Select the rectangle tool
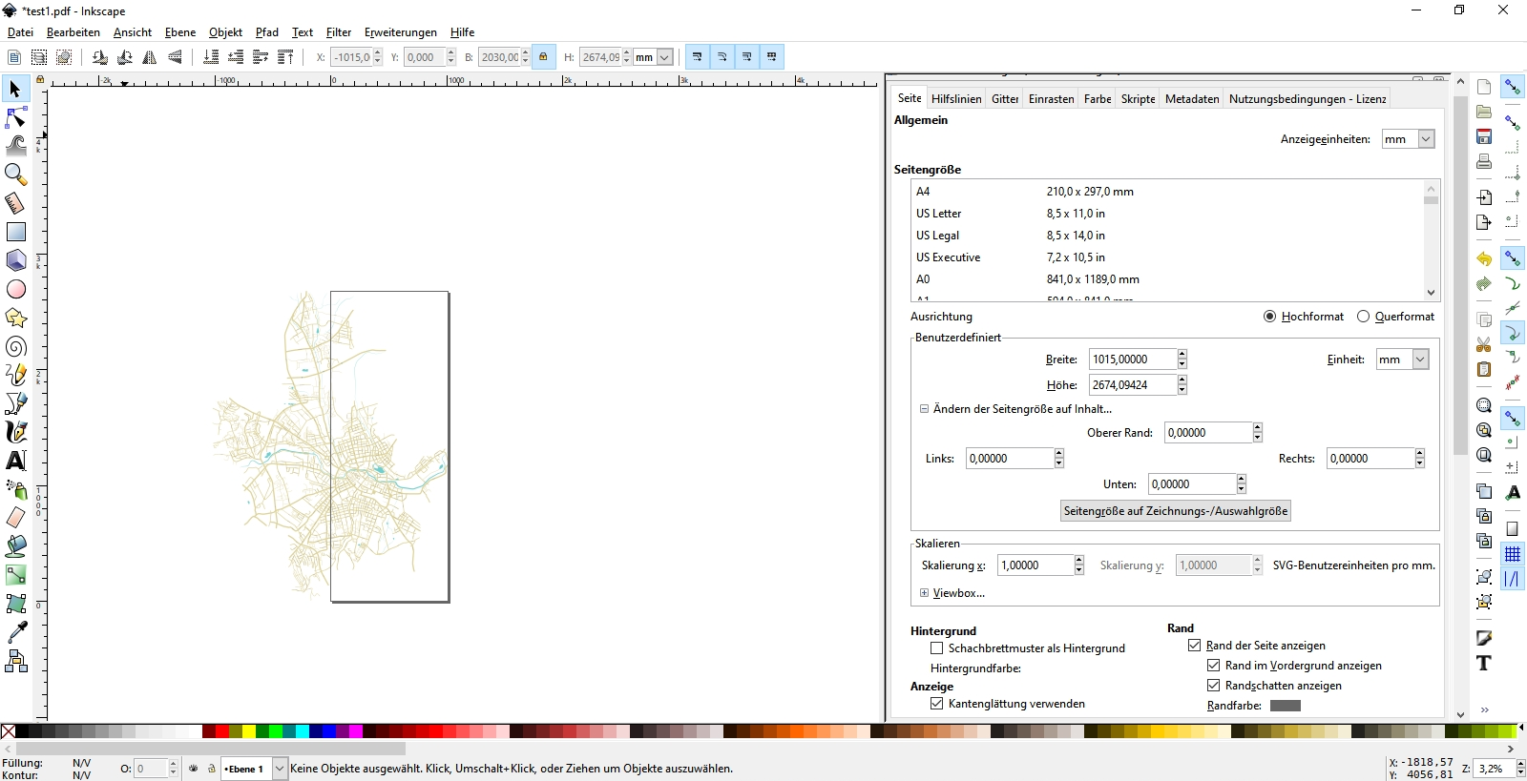This screenshot has width=1527, height=781. coord(16,232)
